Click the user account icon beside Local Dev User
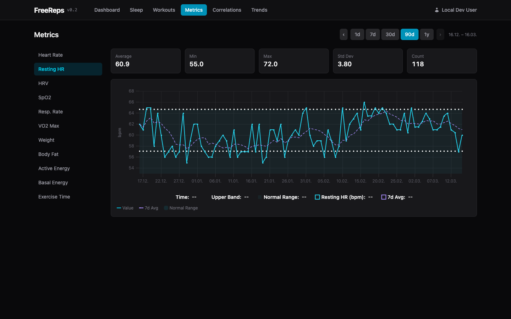 coord(436,10)
